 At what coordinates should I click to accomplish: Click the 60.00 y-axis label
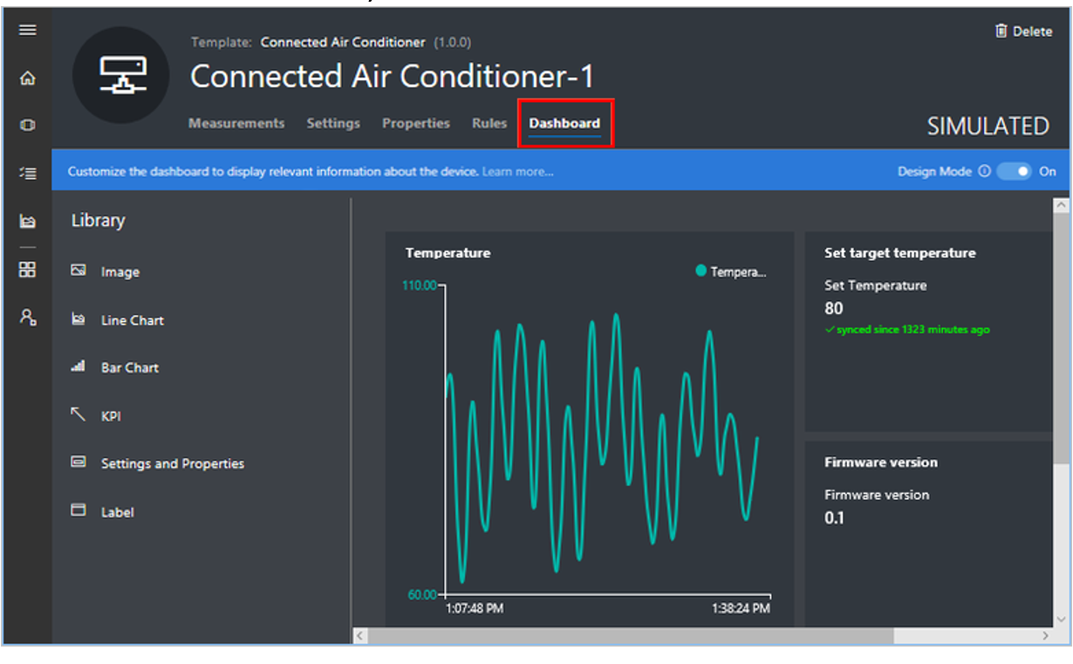click(x=422, y=595)
